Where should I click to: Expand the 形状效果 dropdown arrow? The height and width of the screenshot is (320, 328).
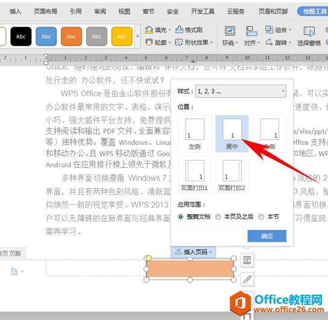point(211,43)
